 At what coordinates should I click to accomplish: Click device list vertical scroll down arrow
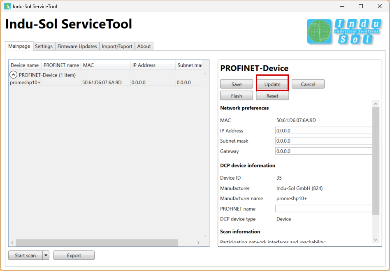(x=205, y=236)
